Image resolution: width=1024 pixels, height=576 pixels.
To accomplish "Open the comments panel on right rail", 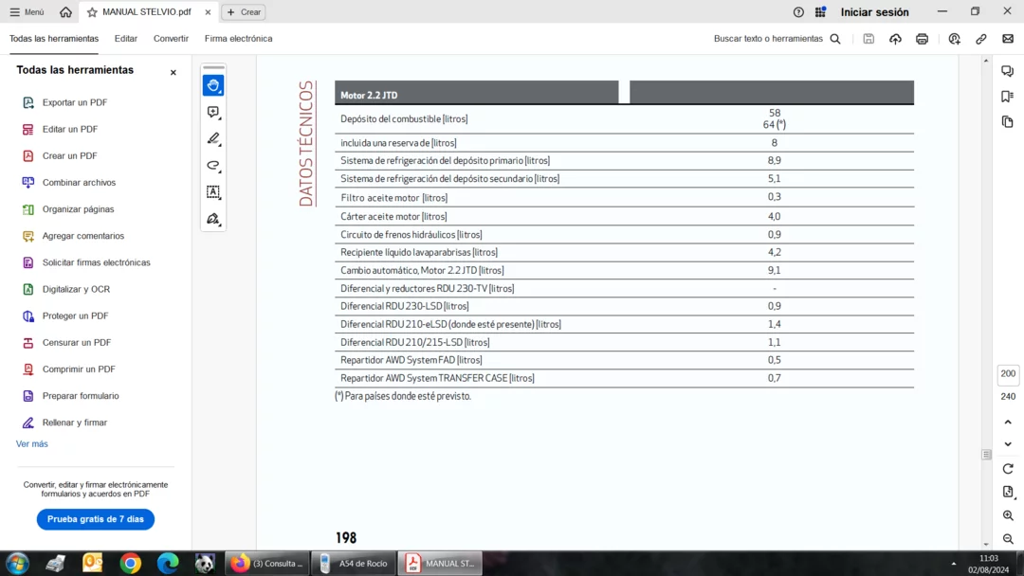I will (1008, 70).
